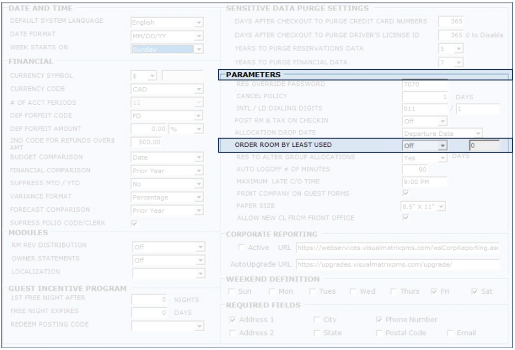Open the Currency Code dropdown showing CAD
This screenshot has width=515, height=350.
pos(198,90)
